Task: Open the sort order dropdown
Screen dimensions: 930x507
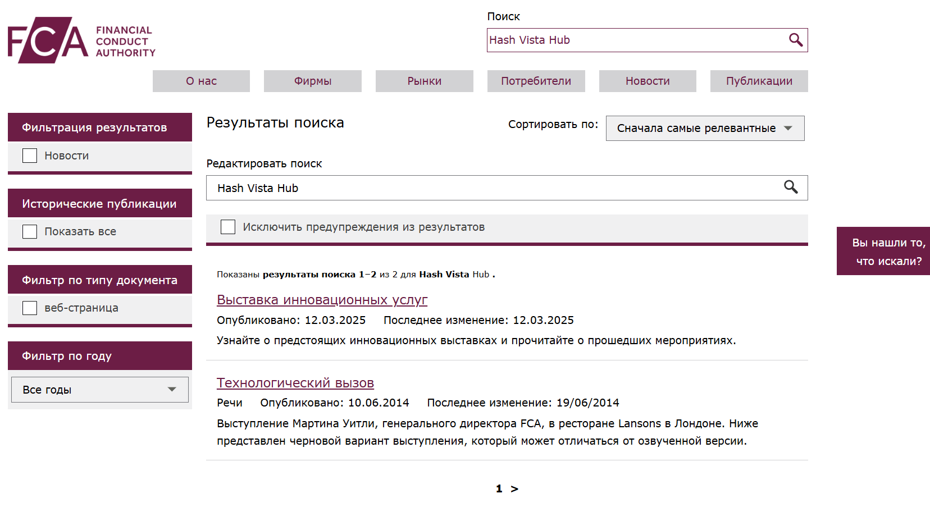Action: (x=705, y=128)
